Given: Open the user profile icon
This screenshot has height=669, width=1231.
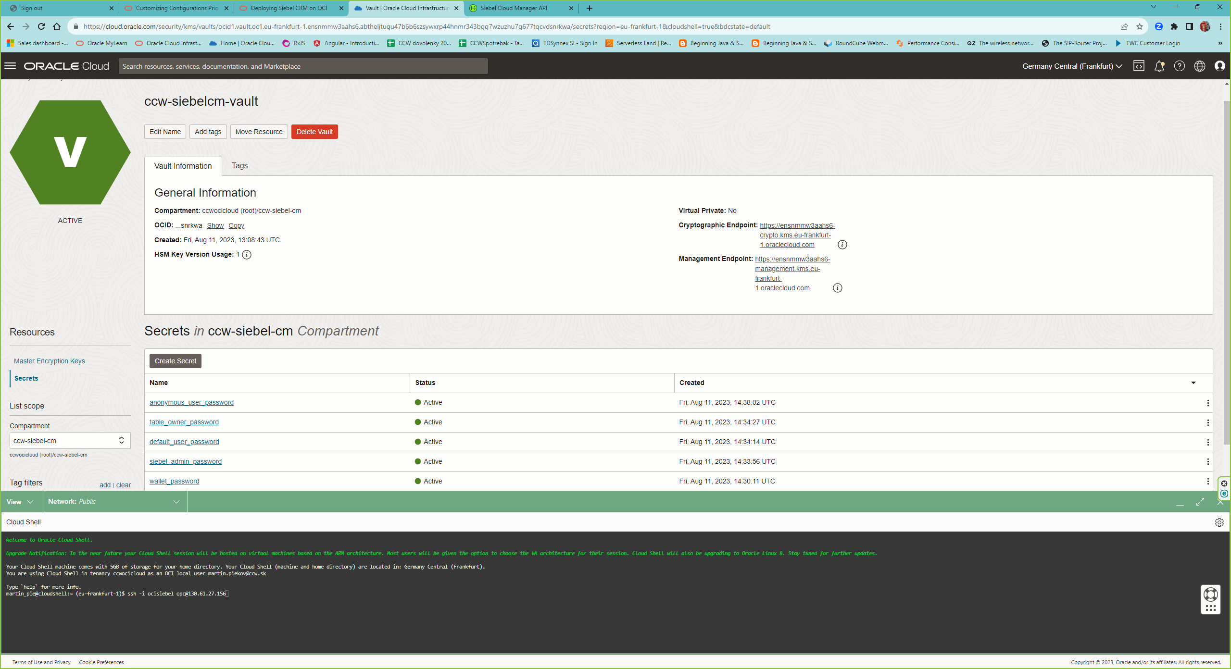Looking at the screenshot, I should tap(1219, 66).
